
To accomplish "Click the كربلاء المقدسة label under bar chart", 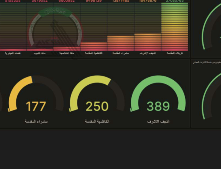I will click(175, 53).
